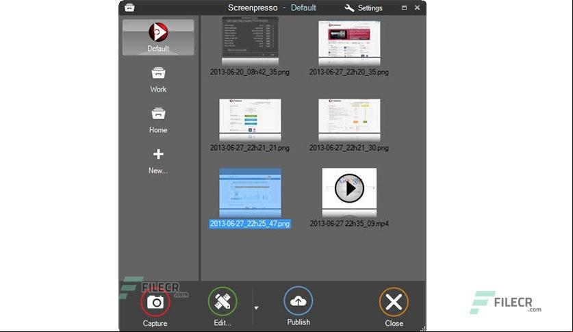
Task: Click the Edit pencil and ruler icon
Action: pyautogui.click(x=222, y=302)
